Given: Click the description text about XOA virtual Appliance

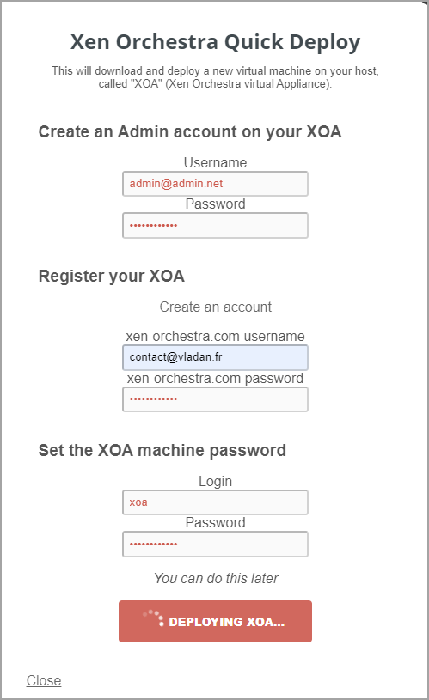Looking at the screenshot, I should coord(215,77).
